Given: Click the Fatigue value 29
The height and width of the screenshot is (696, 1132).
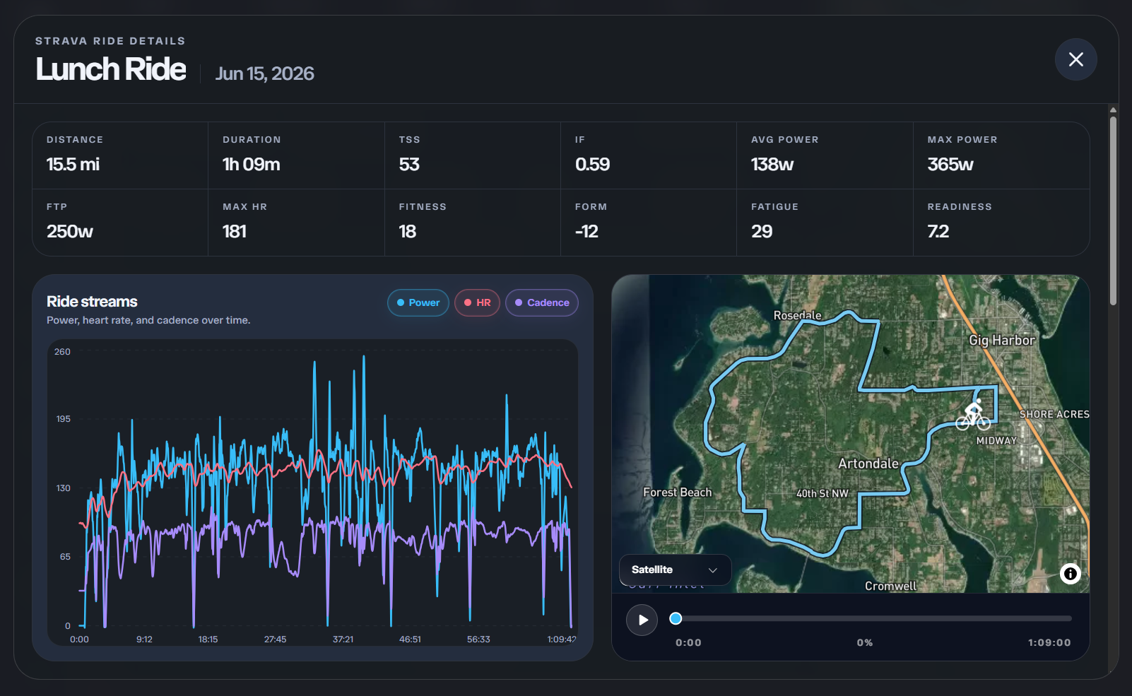Looking at the screenshot, I should point(762,232).
